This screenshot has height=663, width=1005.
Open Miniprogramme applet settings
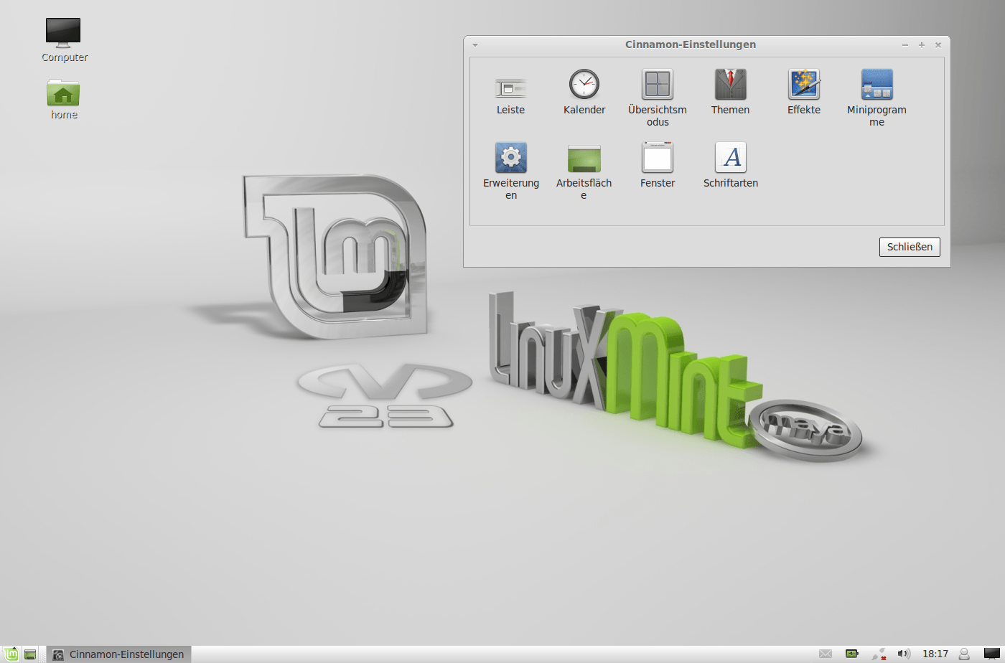click(877, 85)
